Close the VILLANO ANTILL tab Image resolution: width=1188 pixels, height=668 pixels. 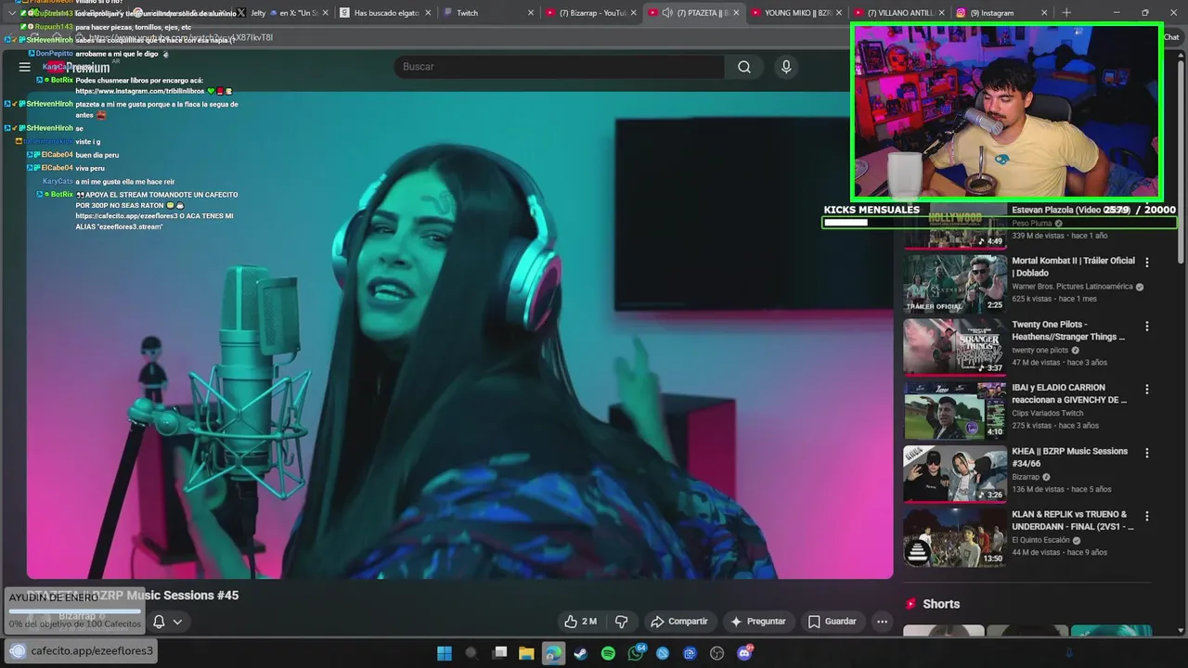[941, 13]
